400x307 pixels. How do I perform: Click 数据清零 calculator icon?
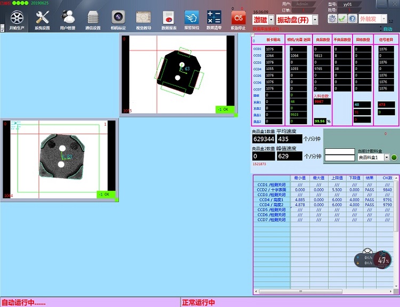click(214, 17)
